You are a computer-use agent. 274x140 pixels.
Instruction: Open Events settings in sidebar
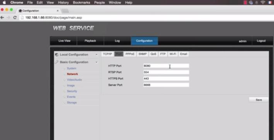[x=71, y=97]
